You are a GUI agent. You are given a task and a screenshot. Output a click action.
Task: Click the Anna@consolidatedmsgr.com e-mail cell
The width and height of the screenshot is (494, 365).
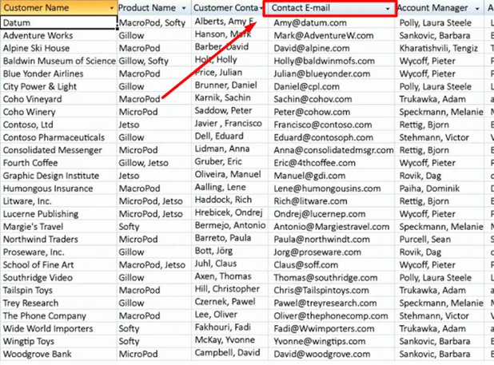(x=332, y=150)
